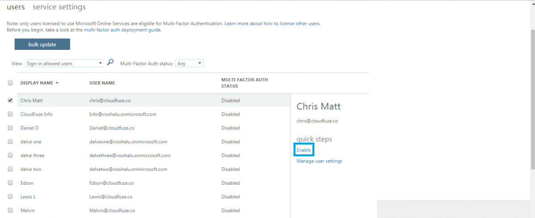Click Enable under quick steps
This screenshot has width=535, height=218.
[x=304, y=150]
